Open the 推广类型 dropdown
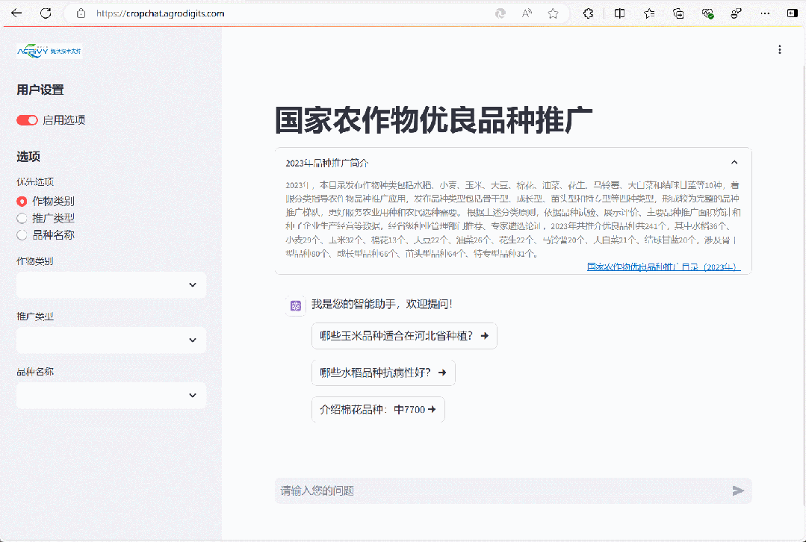Screen dimensions: 806x542 (111, 340)
